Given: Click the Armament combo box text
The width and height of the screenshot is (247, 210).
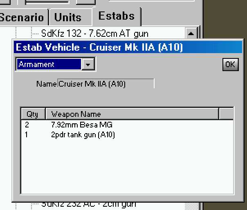Looking at the screenshot, I should pyautogui.click(x=49, y=64).
